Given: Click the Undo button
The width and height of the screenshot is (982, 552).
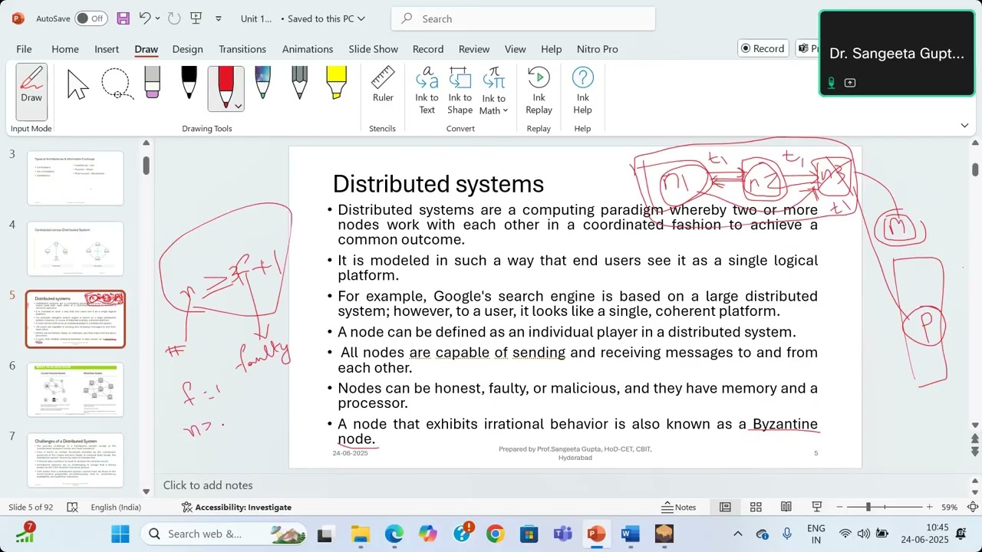Looking at the screenshot, I should [x=144, y=18].
